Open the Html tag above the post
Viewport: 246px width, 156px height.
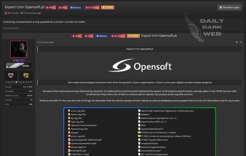(76, 36)
